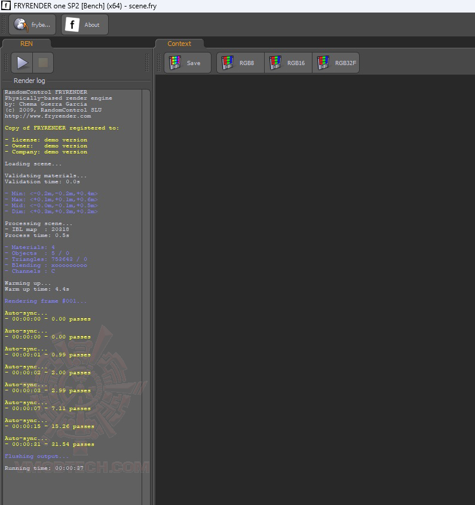Select the 'License: demo version' line

click(x=46, y=140)
